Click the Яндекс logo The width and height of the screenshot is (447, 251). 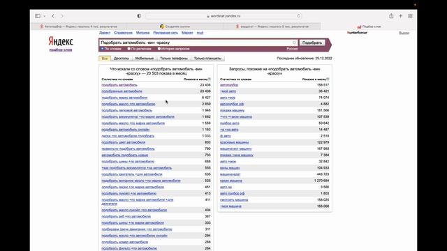61,41
